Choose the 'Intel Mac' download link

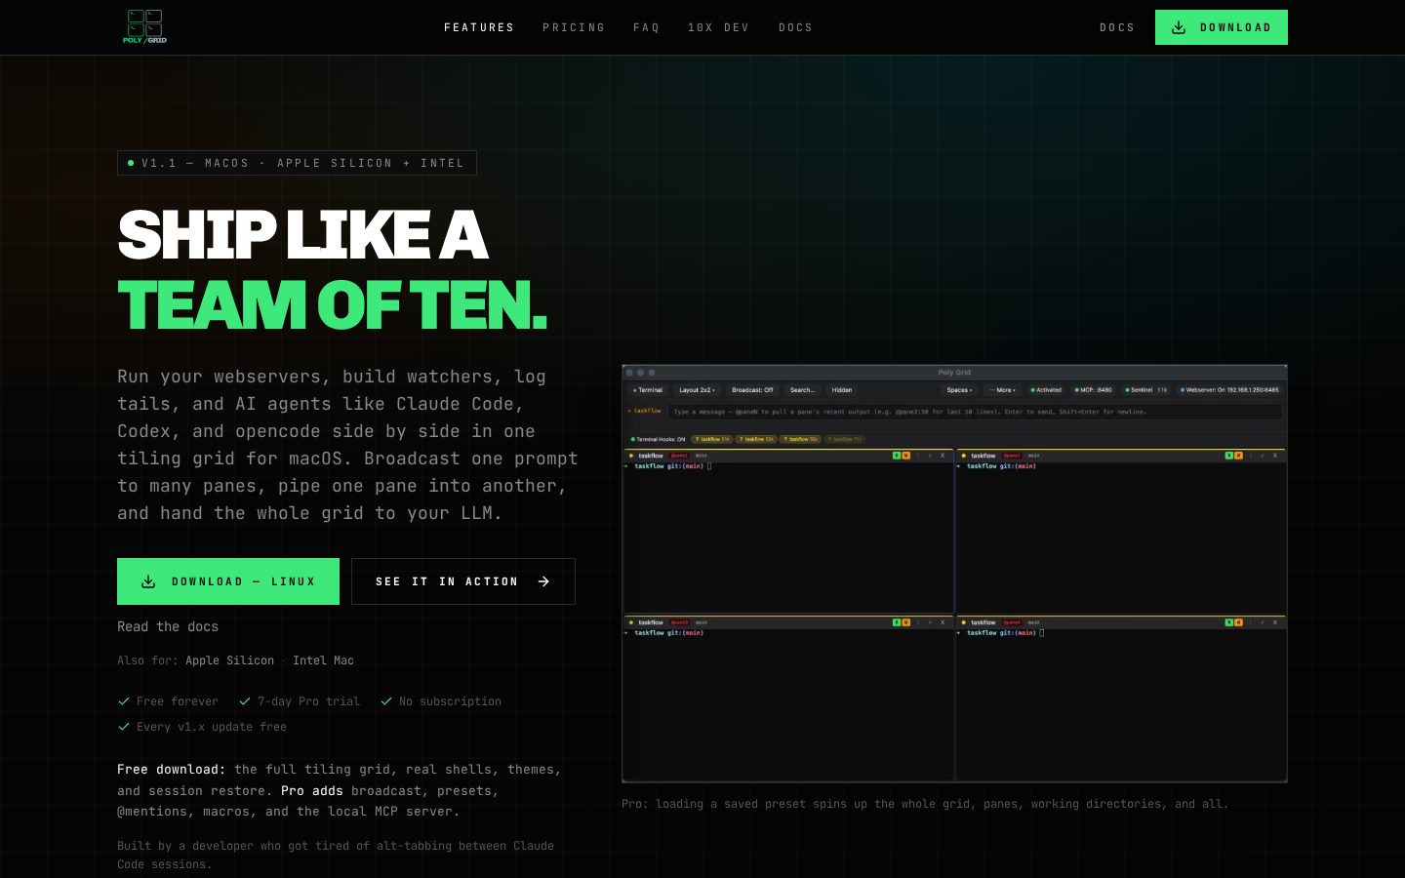323,660
